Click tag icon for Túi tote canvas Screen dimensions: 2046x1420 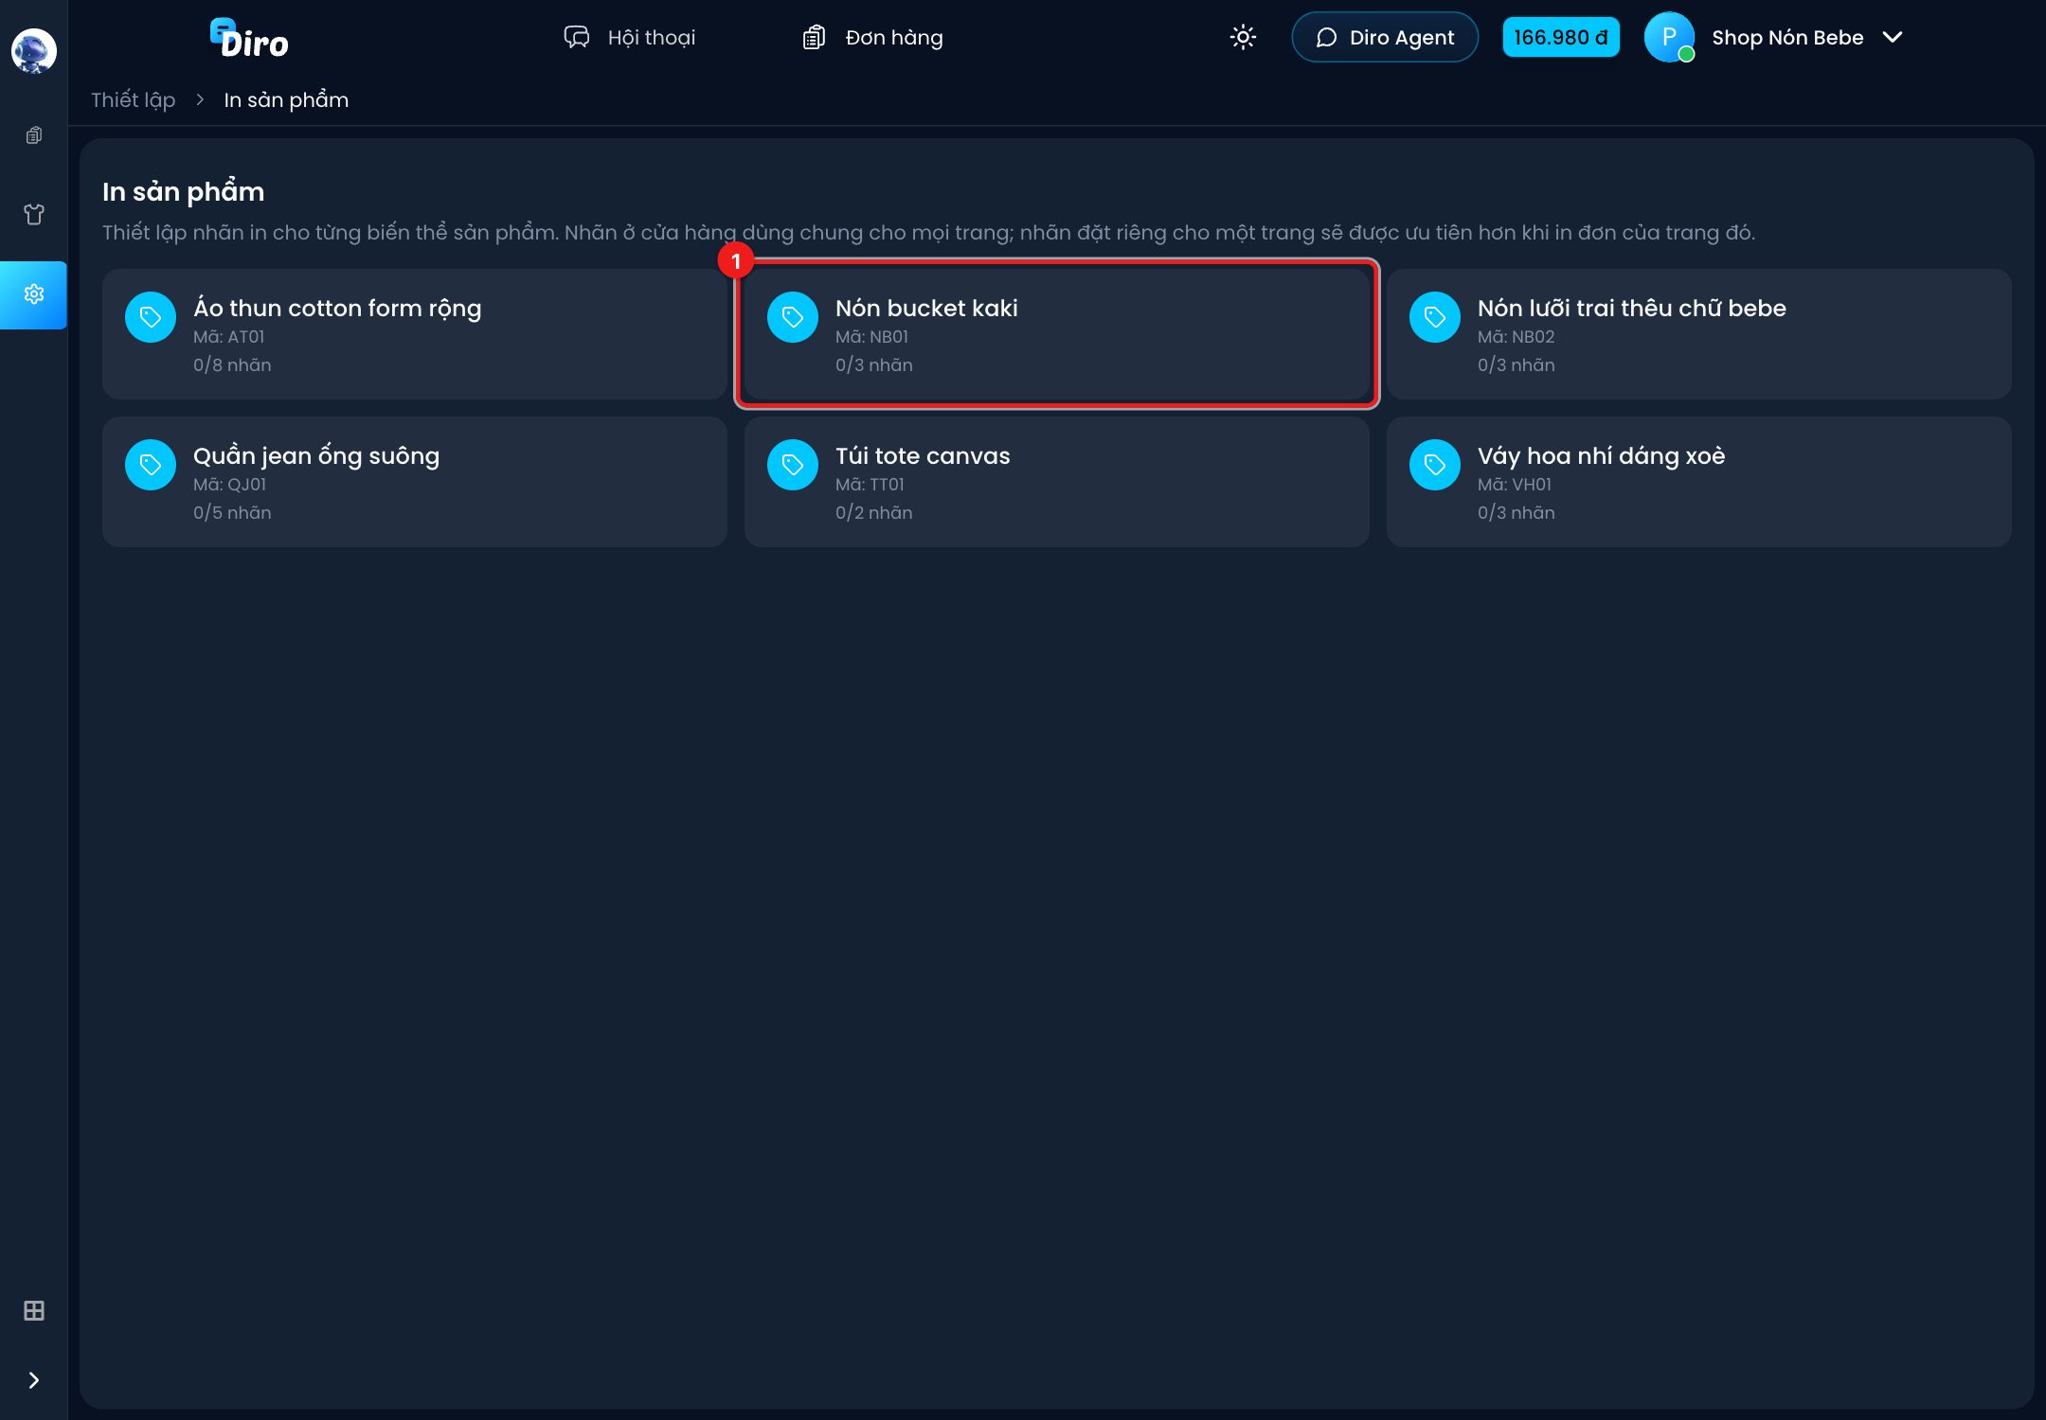793,465
